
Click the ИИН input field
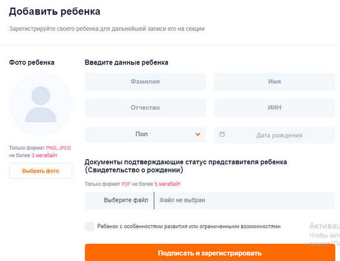(x=274, y=108)
